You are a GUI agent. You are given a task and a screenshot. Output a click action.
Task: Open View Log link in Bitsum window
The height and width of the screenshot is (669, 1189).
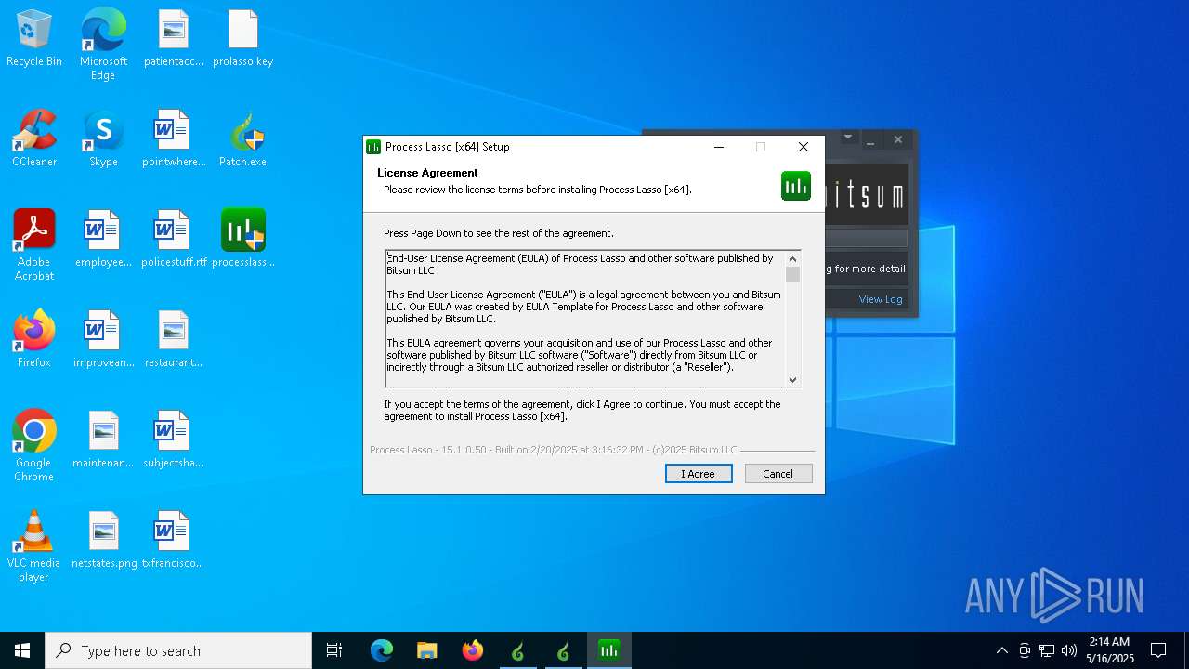pos(881,299)
